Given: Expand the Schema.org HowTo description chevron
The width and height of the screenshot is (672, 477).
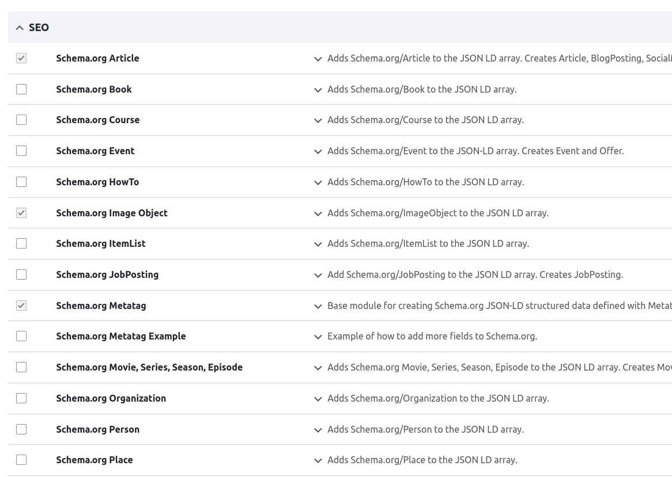Looking at the screenshot, I should pos(318,182).
